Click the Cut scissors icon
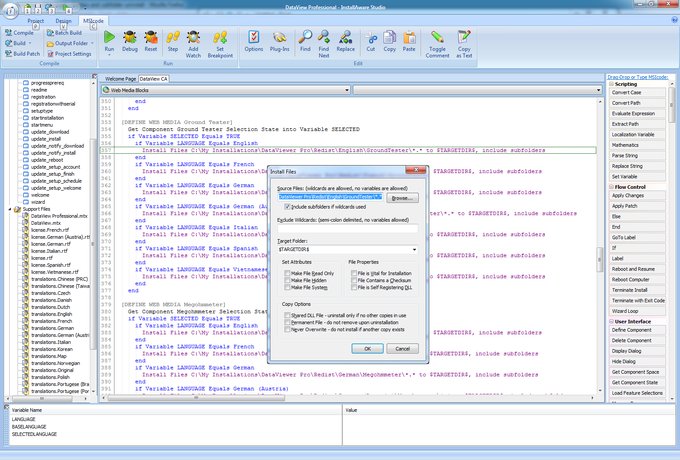Viewport: 680px width, 460px height. tap(371, 37)
